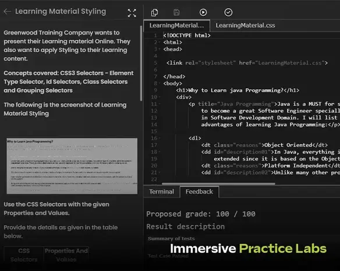This screenshot has width=340, height=271.
Task: Collapse the head tag fold on line 3
Action: point(160,49)
